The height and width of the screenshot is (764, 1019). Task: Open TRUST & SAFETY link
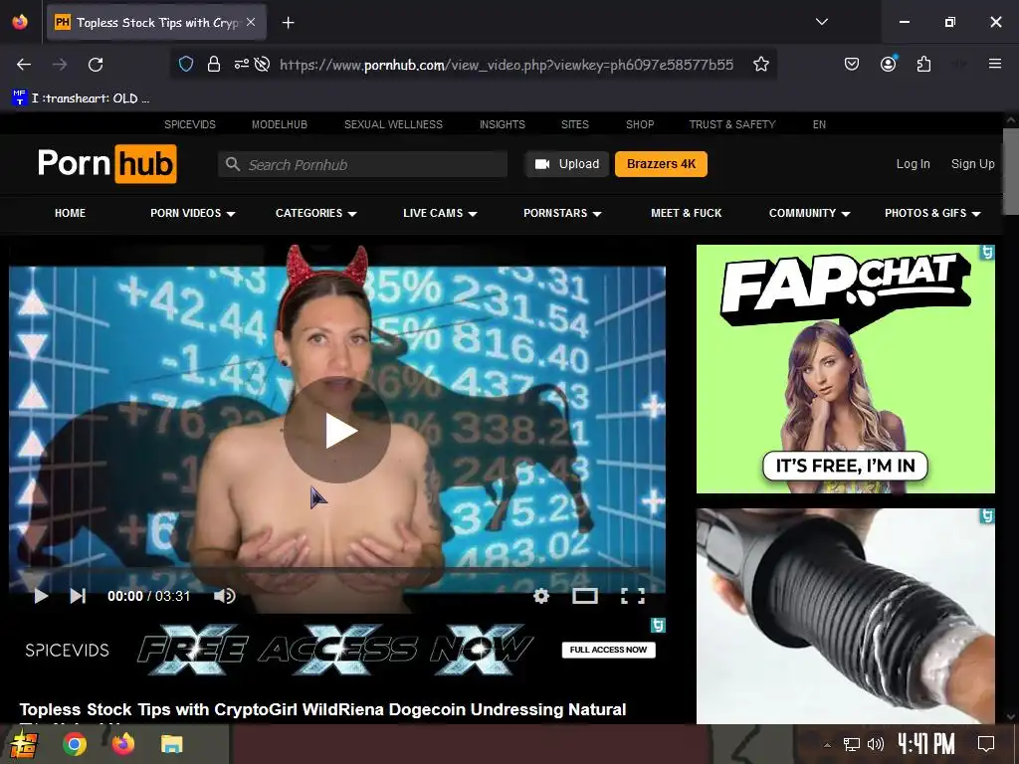tap(732, 124)
